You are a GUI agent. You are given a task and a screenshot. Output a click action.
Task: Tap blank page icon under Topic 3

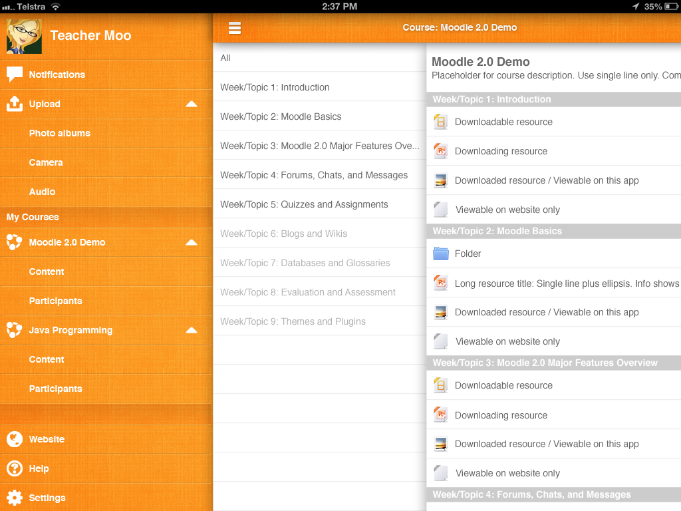[440, 473]
